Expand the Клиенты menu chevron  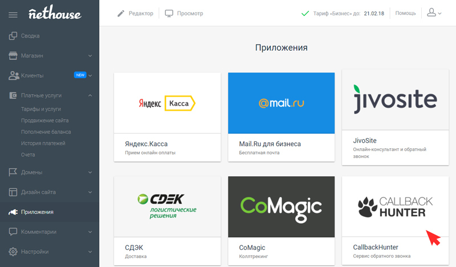coord(90,75)
